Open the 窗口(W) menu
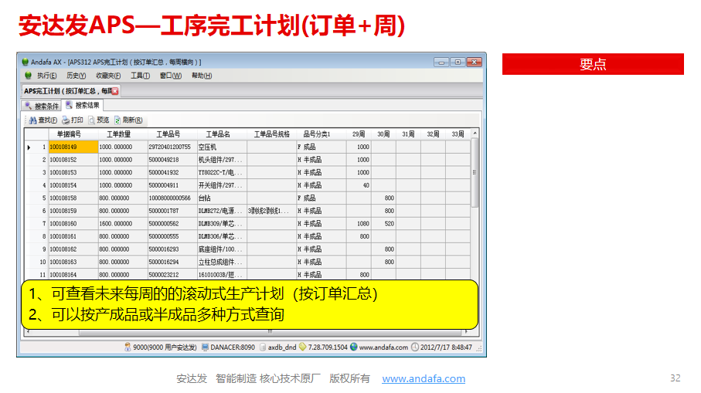701x393 pixels. [171, 76]
